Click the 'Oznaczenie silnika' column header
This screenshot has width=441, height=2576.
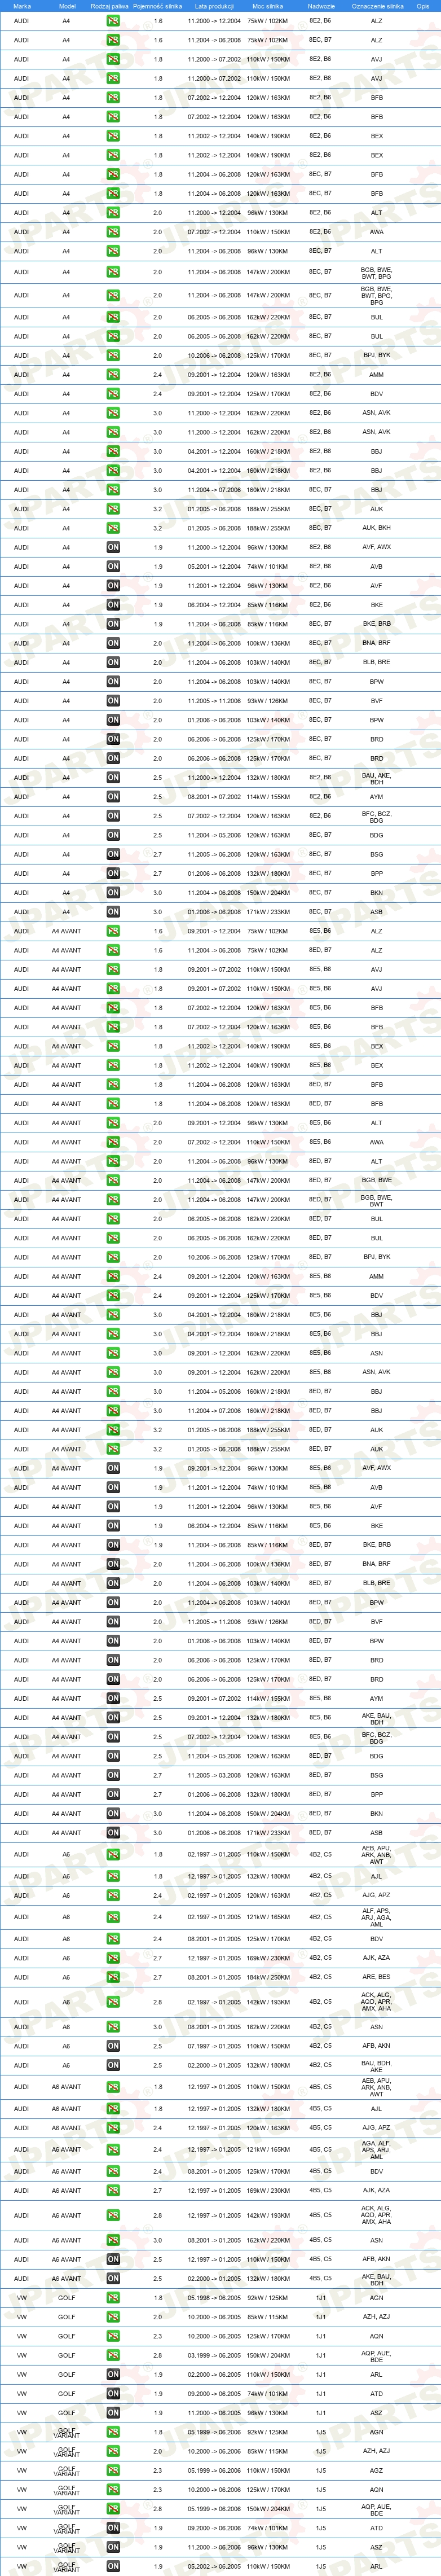[377, 6]
